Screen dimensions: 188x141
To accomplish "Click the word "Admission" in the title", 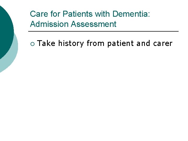I will [50, 24].
